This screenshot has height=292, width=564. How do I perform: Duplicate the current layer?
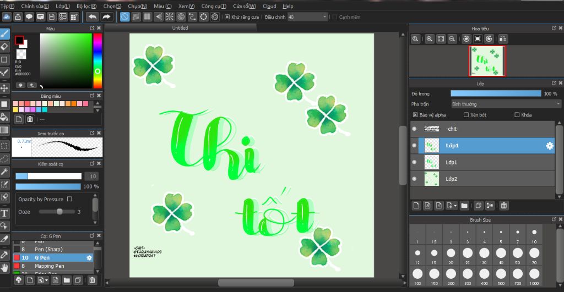coord(478,206)
